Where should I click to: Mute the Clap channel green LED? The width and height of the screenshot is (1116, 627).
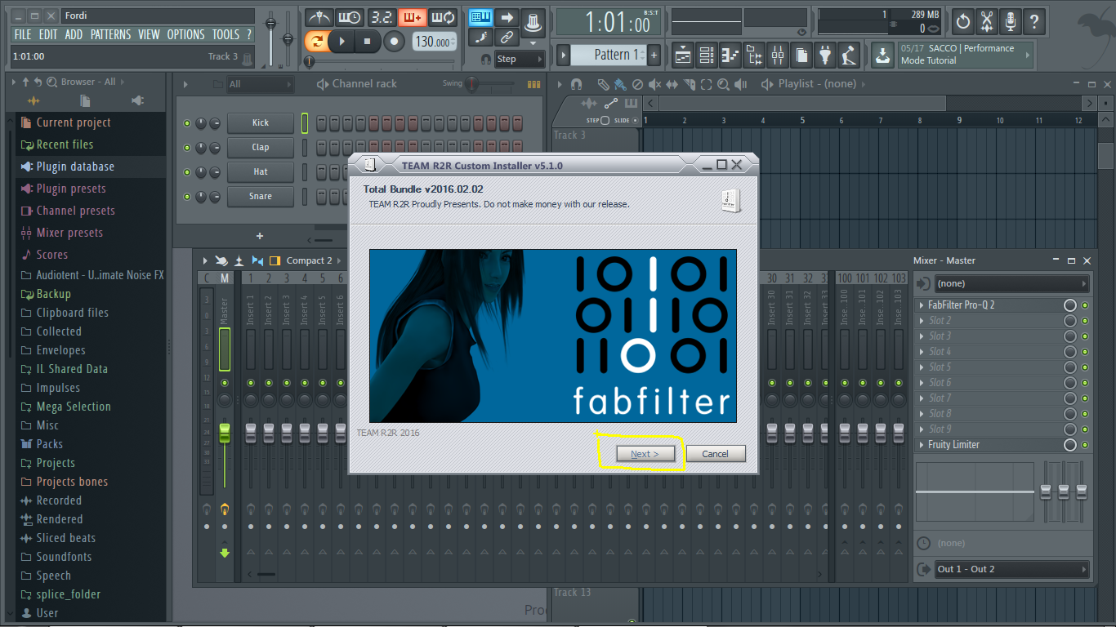pos(187,148)
